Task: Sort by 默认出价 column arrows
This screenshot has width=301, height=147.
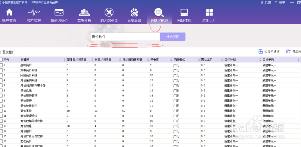Action: coord(222,60)
